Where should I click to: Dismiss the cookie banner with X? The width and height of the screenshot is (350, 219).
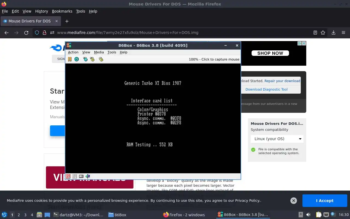pos(294,201)
